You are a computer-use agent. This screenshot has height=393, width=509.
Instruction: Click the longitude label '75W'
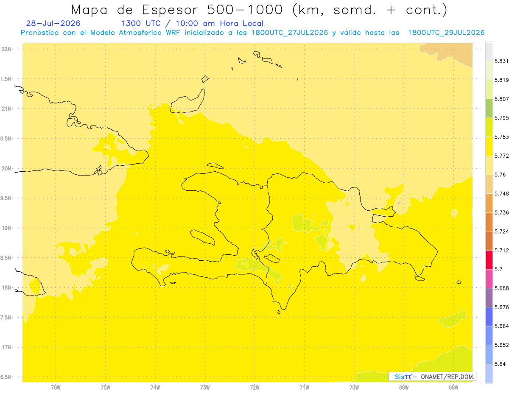(106, 387)
